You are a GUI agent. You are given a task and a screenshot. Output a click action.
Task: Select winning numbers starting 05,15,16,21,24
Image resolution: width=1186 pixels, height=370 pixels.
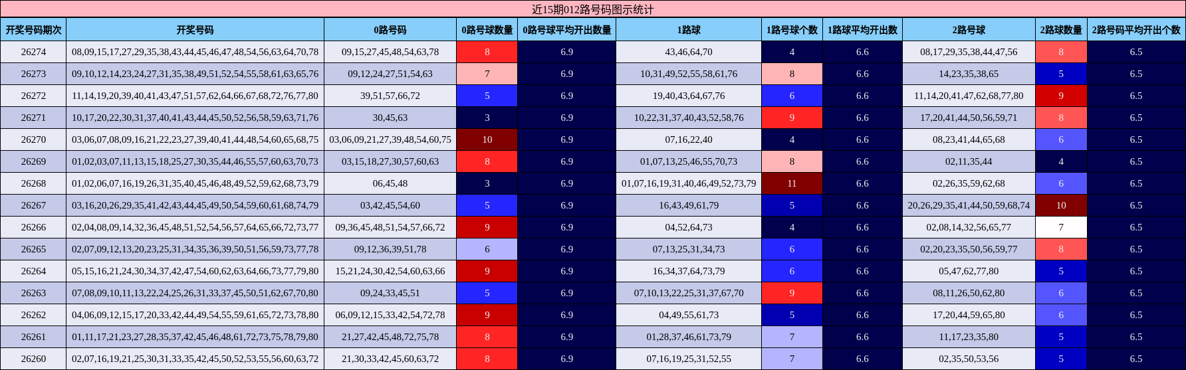(x=195, y=271)
